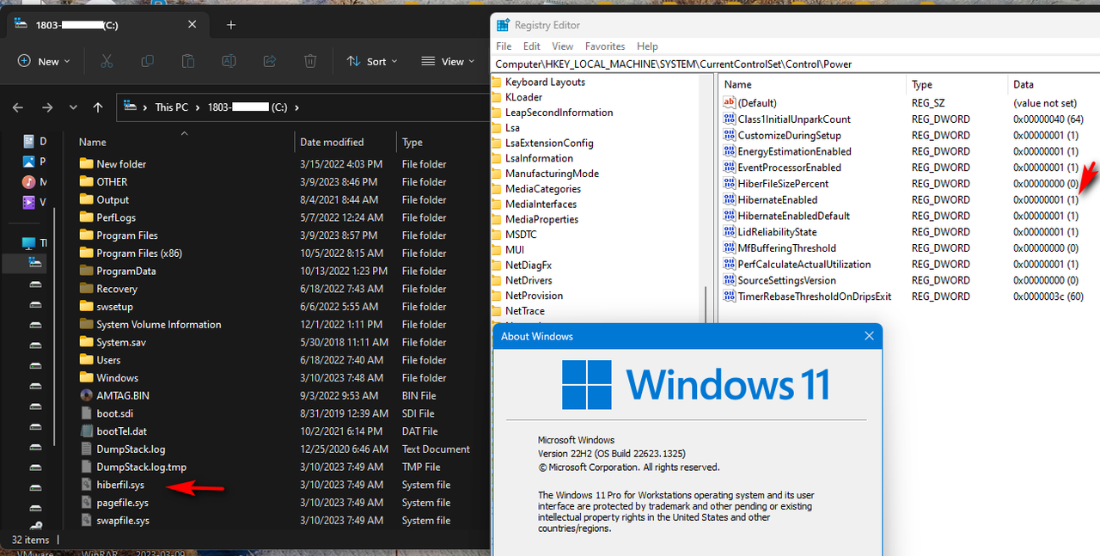Click This PC in the address bar

pos(171,107)
